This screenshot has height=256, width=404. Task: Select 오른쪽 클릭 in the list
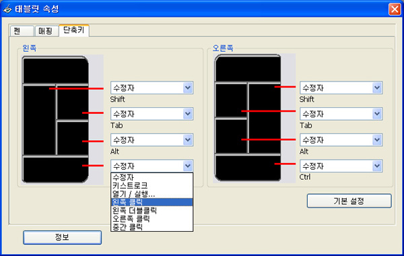click(151, 219)
